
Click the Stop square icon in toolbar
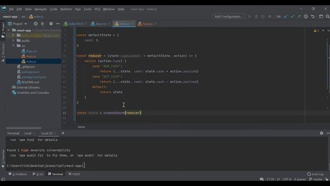pos(270,17)
